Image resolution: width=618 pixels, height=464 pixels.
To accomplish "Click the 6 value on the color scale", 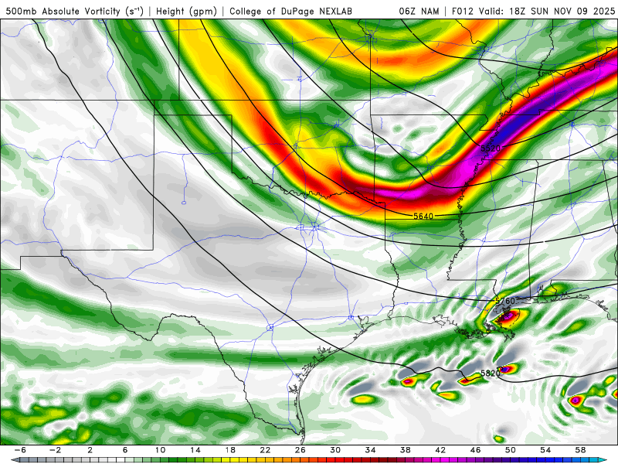I will point(125,450).
